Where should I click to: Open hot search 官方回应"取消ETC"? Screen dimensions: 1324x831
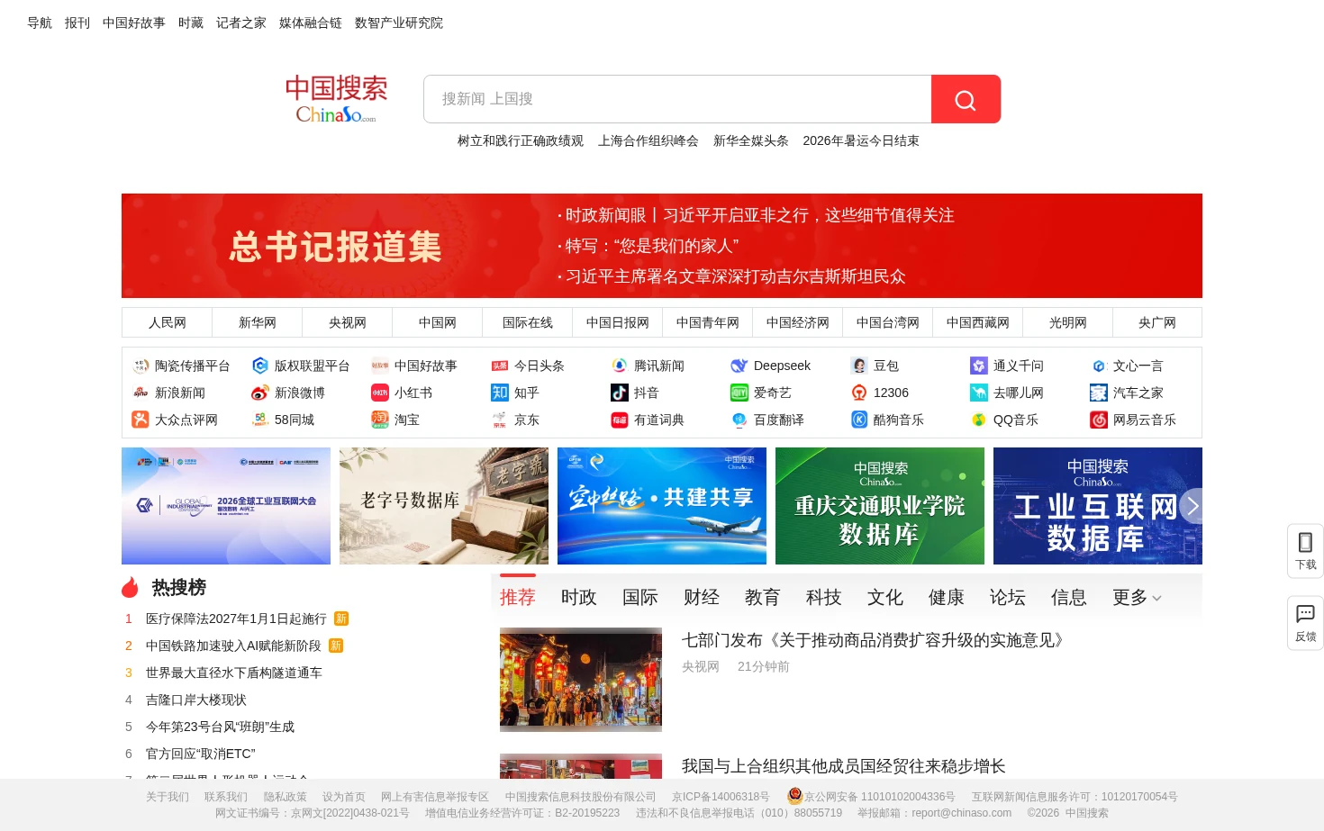pyautogui.click(x=201, y=754)
